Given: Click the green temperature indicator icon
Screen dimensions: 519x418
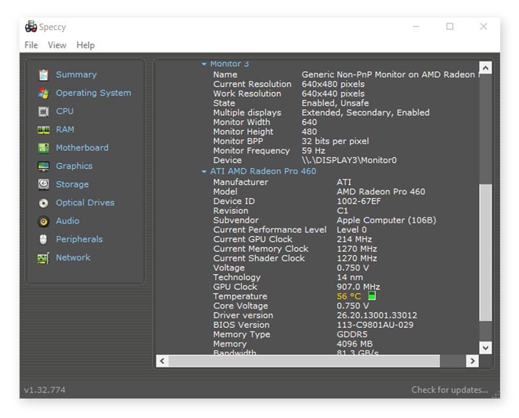Looking at the screenshot, I should 372,296.
